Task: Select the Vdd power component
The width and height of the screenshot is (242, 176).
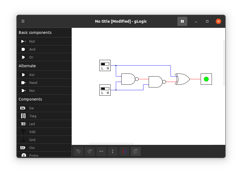Action: point(44,132)
